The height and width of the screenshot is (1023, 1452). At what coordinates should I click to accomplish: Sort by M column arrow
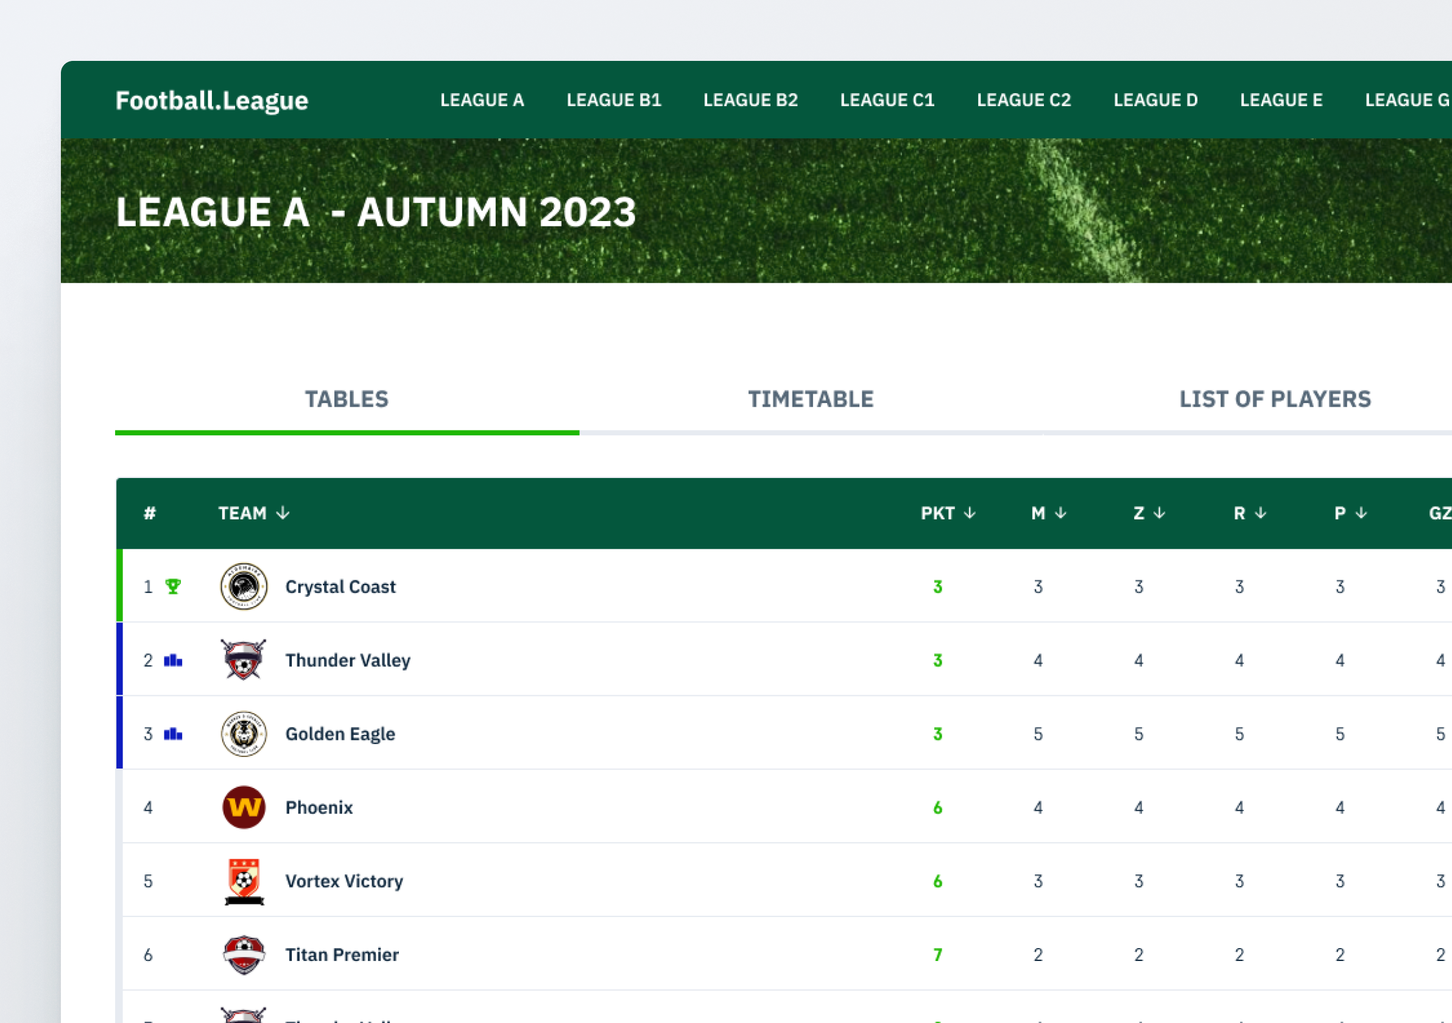click(1060, 513)
